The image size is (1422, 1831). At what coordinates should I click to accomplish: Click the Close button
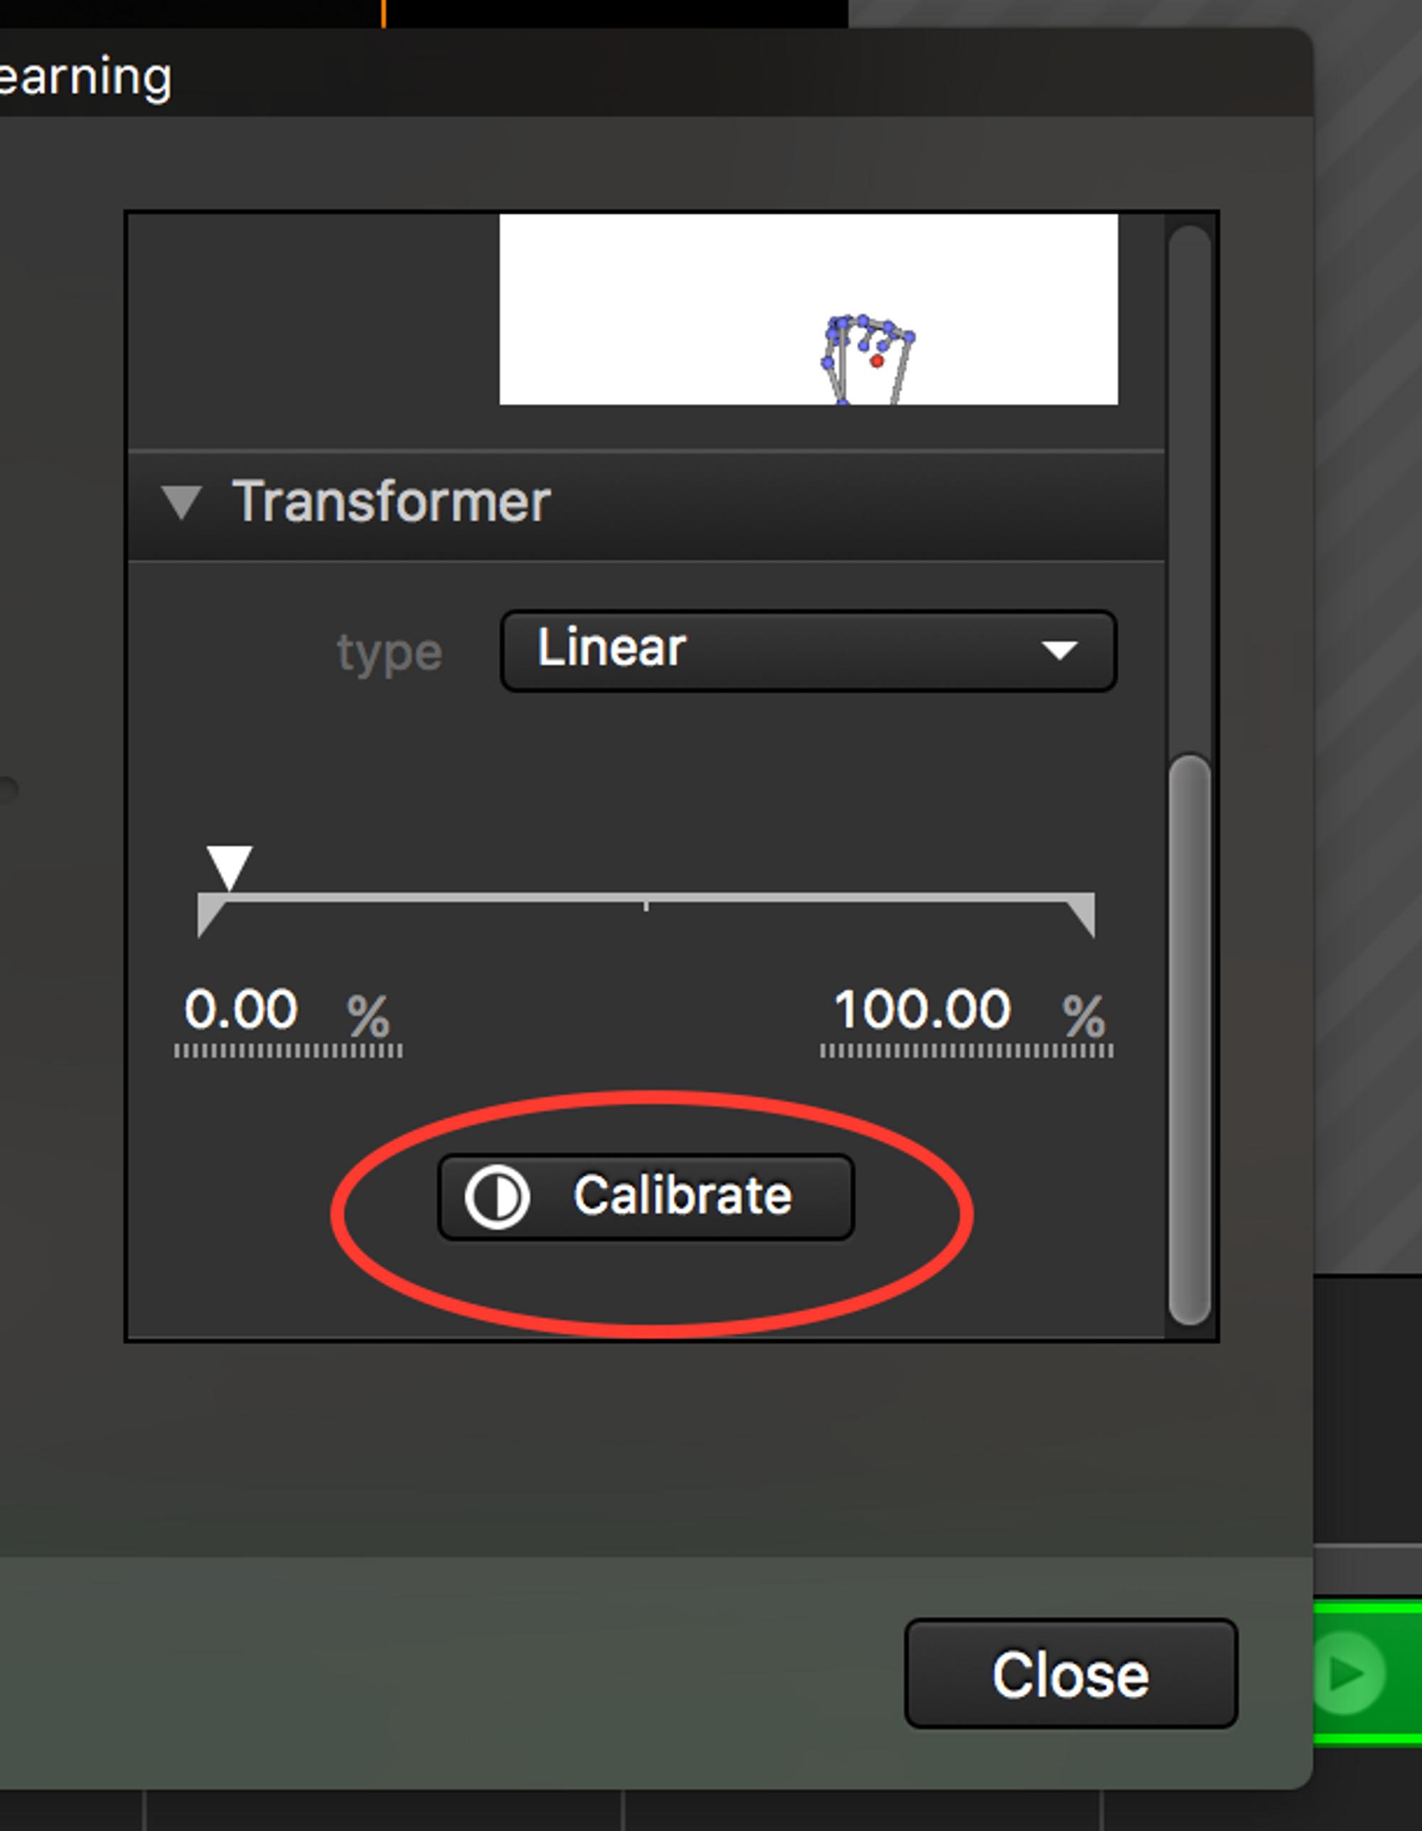[1071, 1675]
